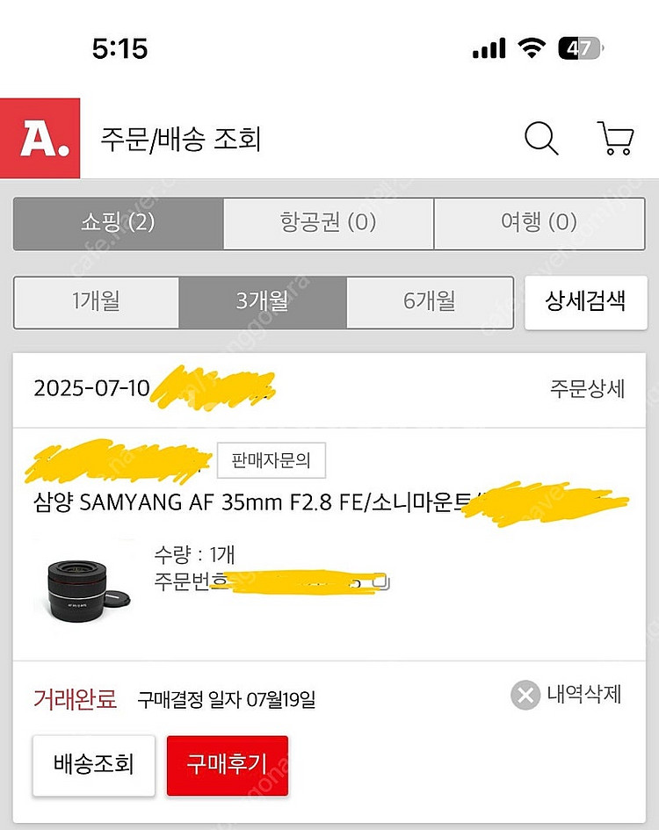Viewport: 659px width, 830px height.
Task: Open 상세검색 detailed search
Action: [x=586, y=302]
